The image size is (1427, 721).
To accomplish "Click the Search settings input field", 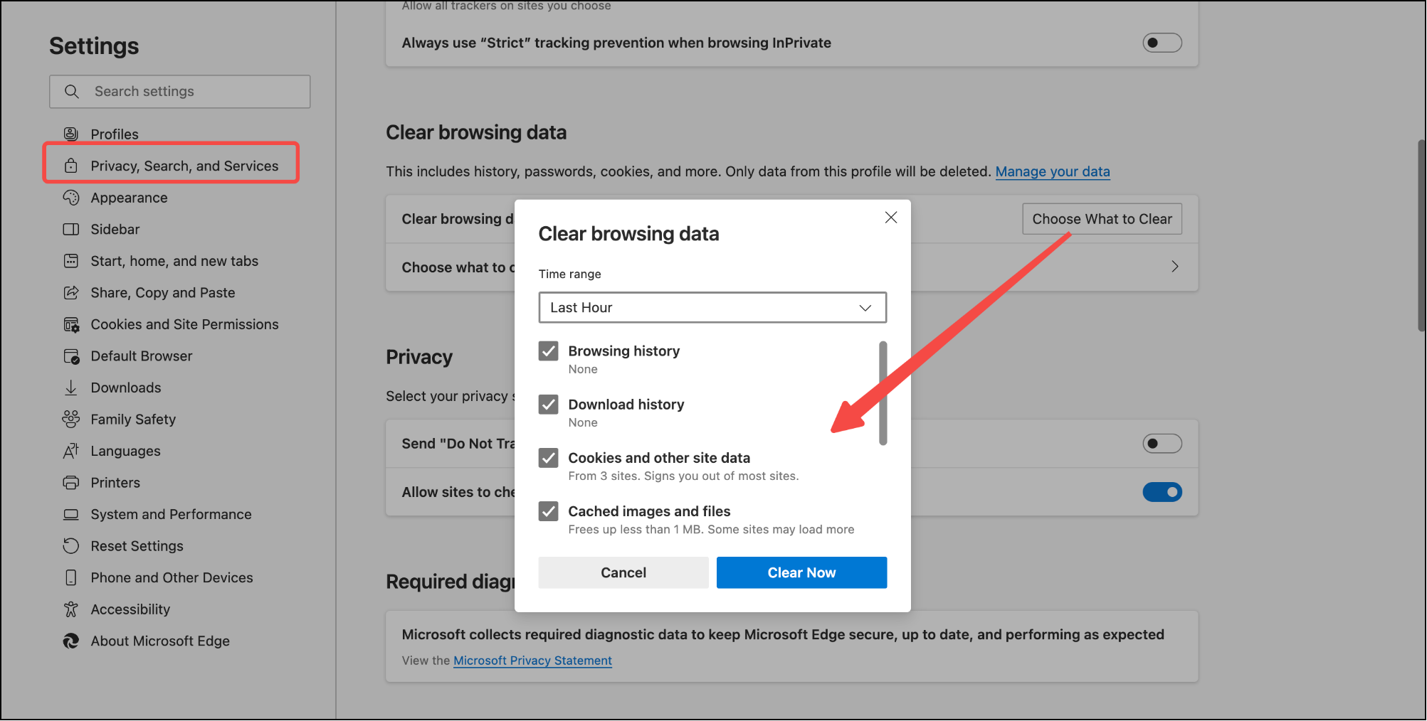I will pyautogui.click(x=192, y=92).
